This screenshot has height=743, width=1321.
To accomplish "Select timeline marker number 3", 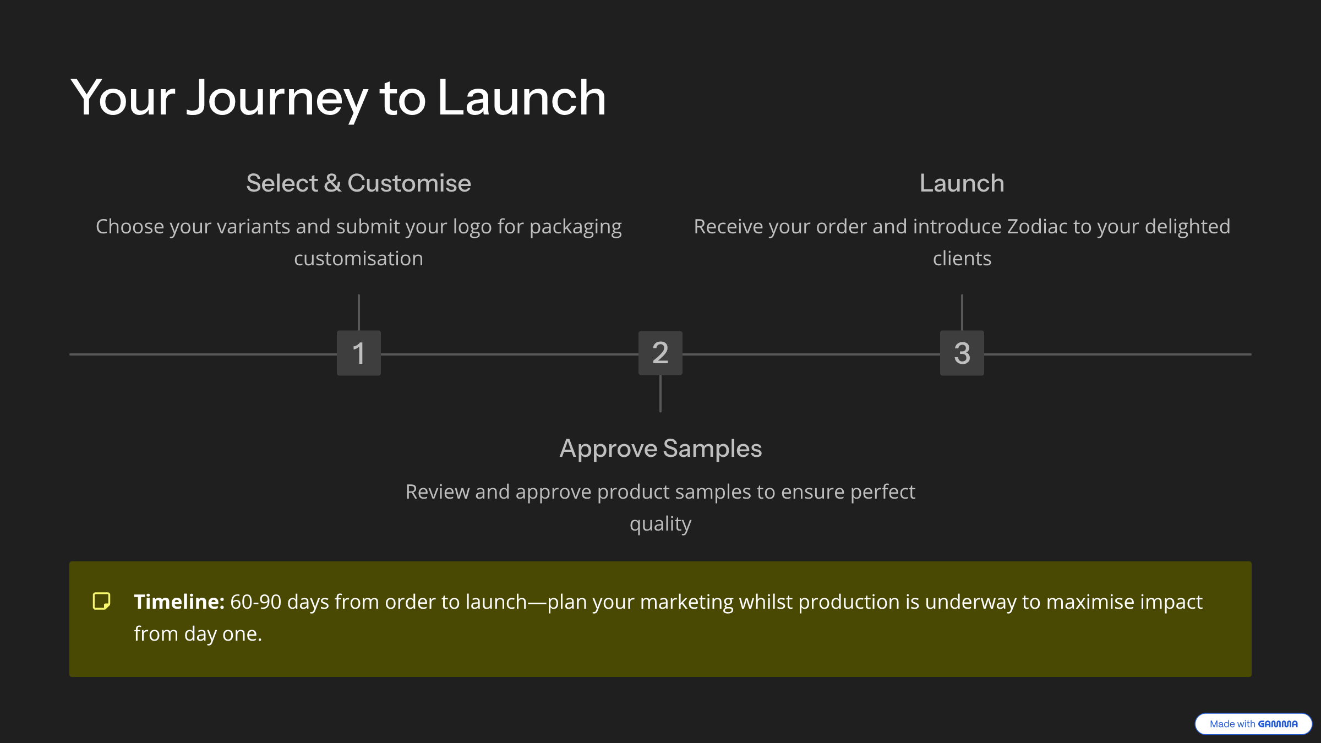I will [x=962, y=353].
